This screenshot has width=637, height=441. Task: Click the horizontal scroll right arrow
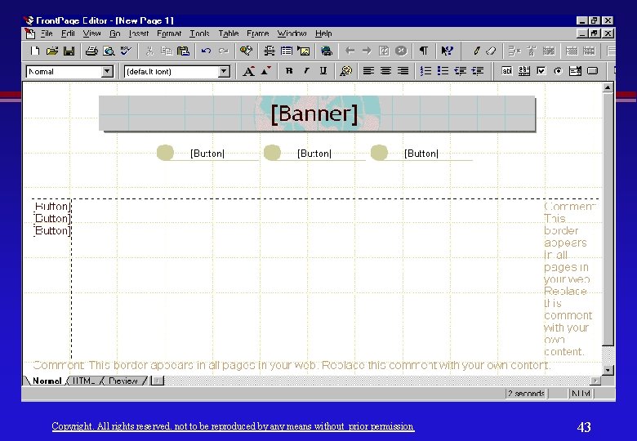[595, 381]
